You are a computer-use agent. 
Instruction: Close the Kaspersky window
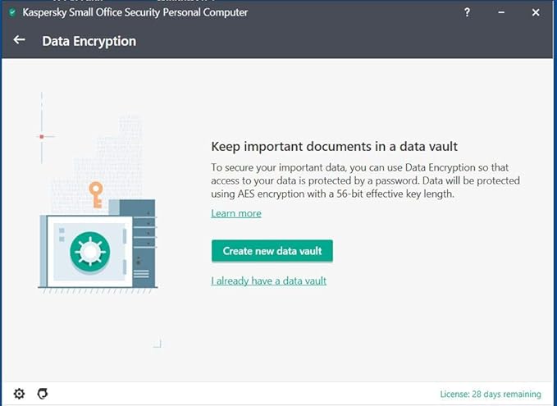click(x=536, y=12)
